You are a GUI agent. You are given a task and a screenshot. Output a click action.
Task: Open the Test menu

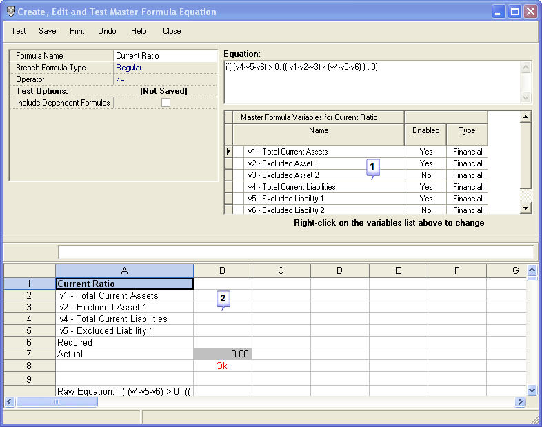click(19, 31)
